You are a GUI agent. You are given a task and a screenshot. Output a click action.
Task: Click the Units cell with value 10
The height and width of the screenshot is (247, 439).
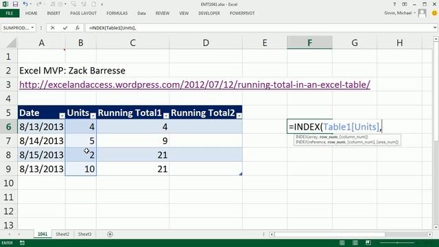[x=81, y=169]
